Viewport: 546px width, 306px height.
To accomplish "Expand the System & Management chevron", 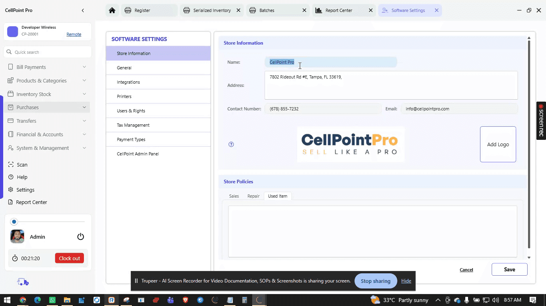I will pyautogui.click(x=84, y=148).
